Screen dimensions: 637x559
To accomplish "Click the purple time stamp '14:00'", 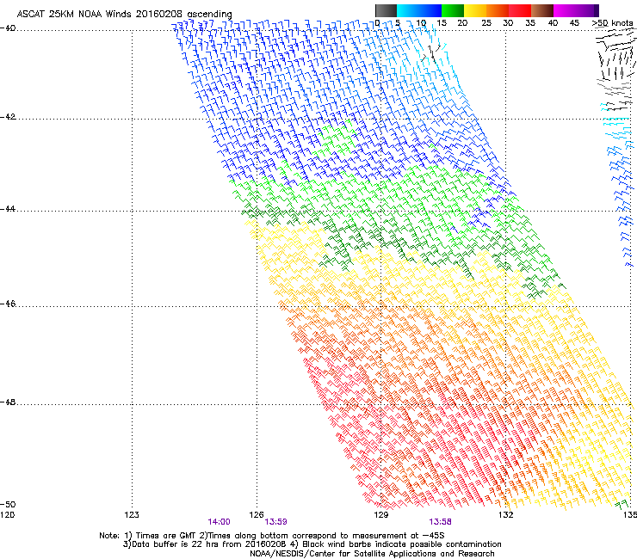I will [219, 522].
